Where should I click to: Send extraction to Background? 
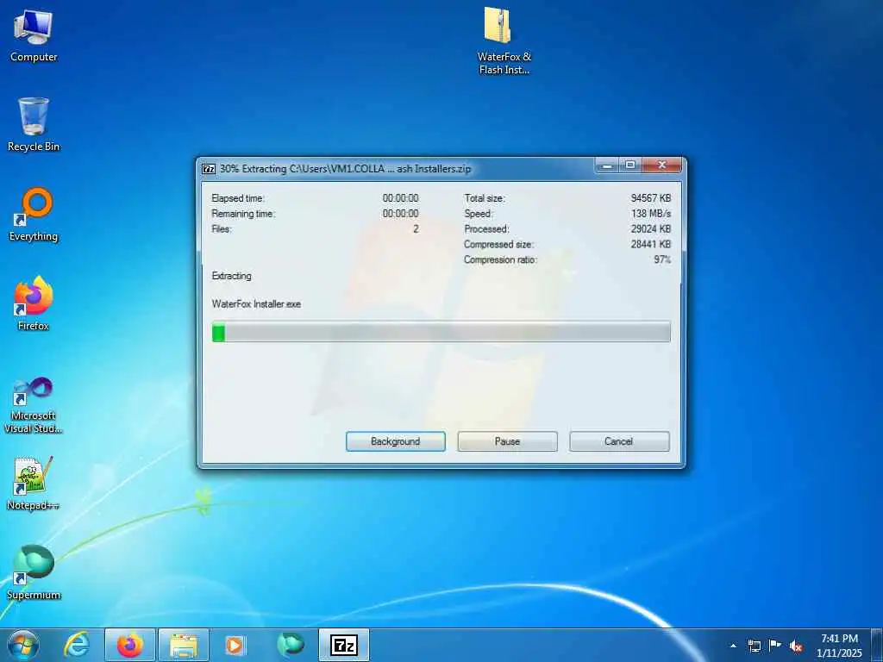pos(395,441)
